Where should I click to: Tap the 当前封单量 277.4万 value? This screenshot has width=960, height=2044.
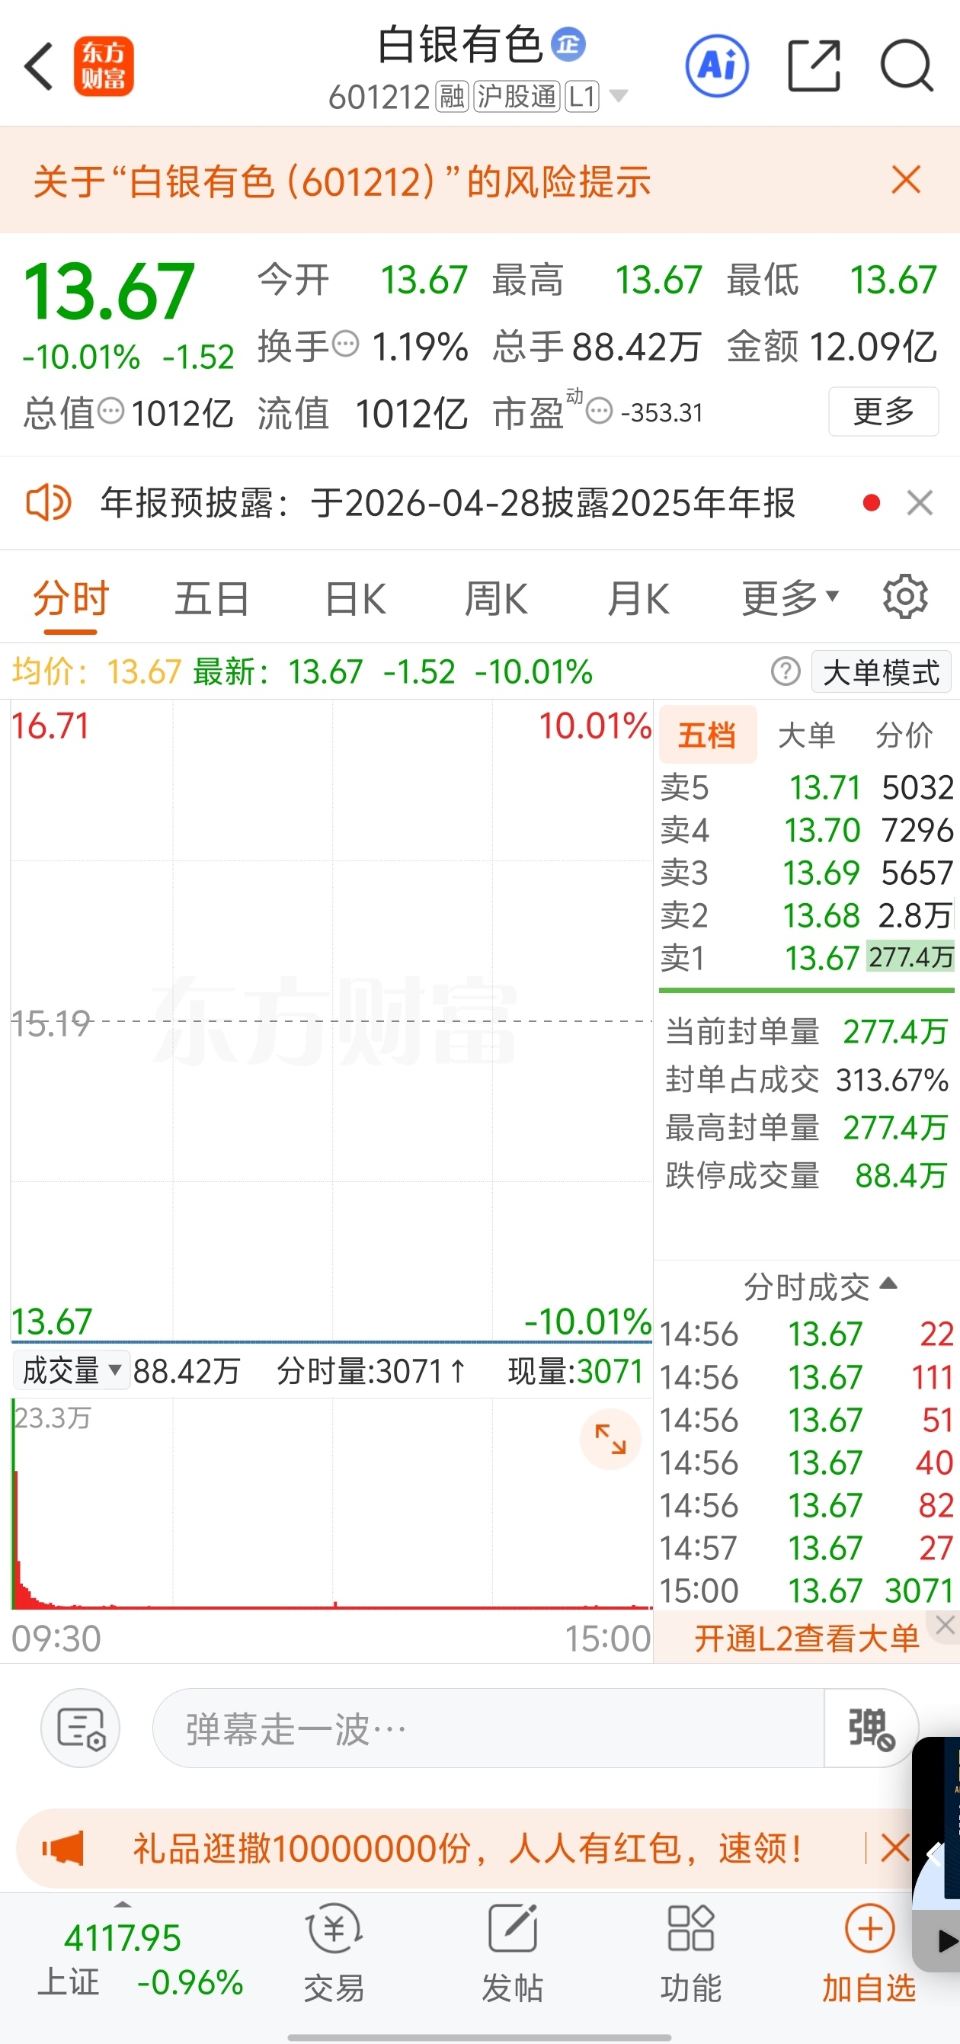[x=895, y=1031]
